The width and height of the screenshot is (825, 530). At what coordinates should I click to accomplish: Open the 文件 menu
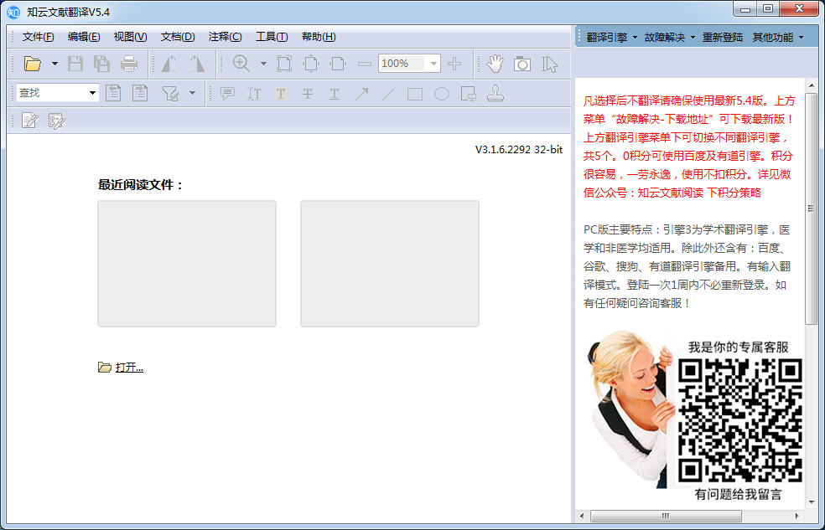[x=37, y=37]
